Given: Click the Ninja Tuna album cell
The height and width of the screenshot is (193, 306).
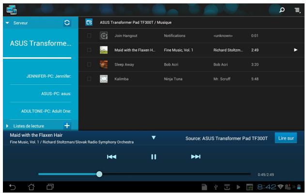Looking at the screenshot, I should click(x=173, y=79).
